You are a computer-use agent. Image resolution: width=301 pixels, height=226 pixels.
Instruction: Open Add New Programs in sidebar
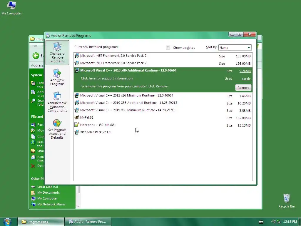point(57,77)
